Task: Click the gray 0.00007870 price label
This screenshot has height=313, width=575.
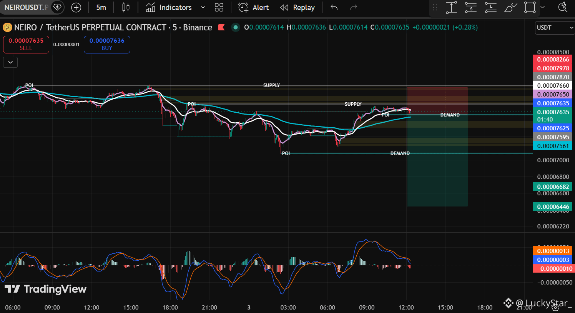Action: click(x=553, y=77)
